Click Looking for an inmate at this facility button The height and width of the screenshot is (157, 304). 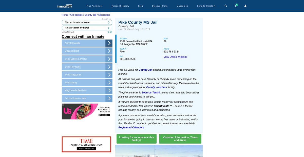point(137,139)
